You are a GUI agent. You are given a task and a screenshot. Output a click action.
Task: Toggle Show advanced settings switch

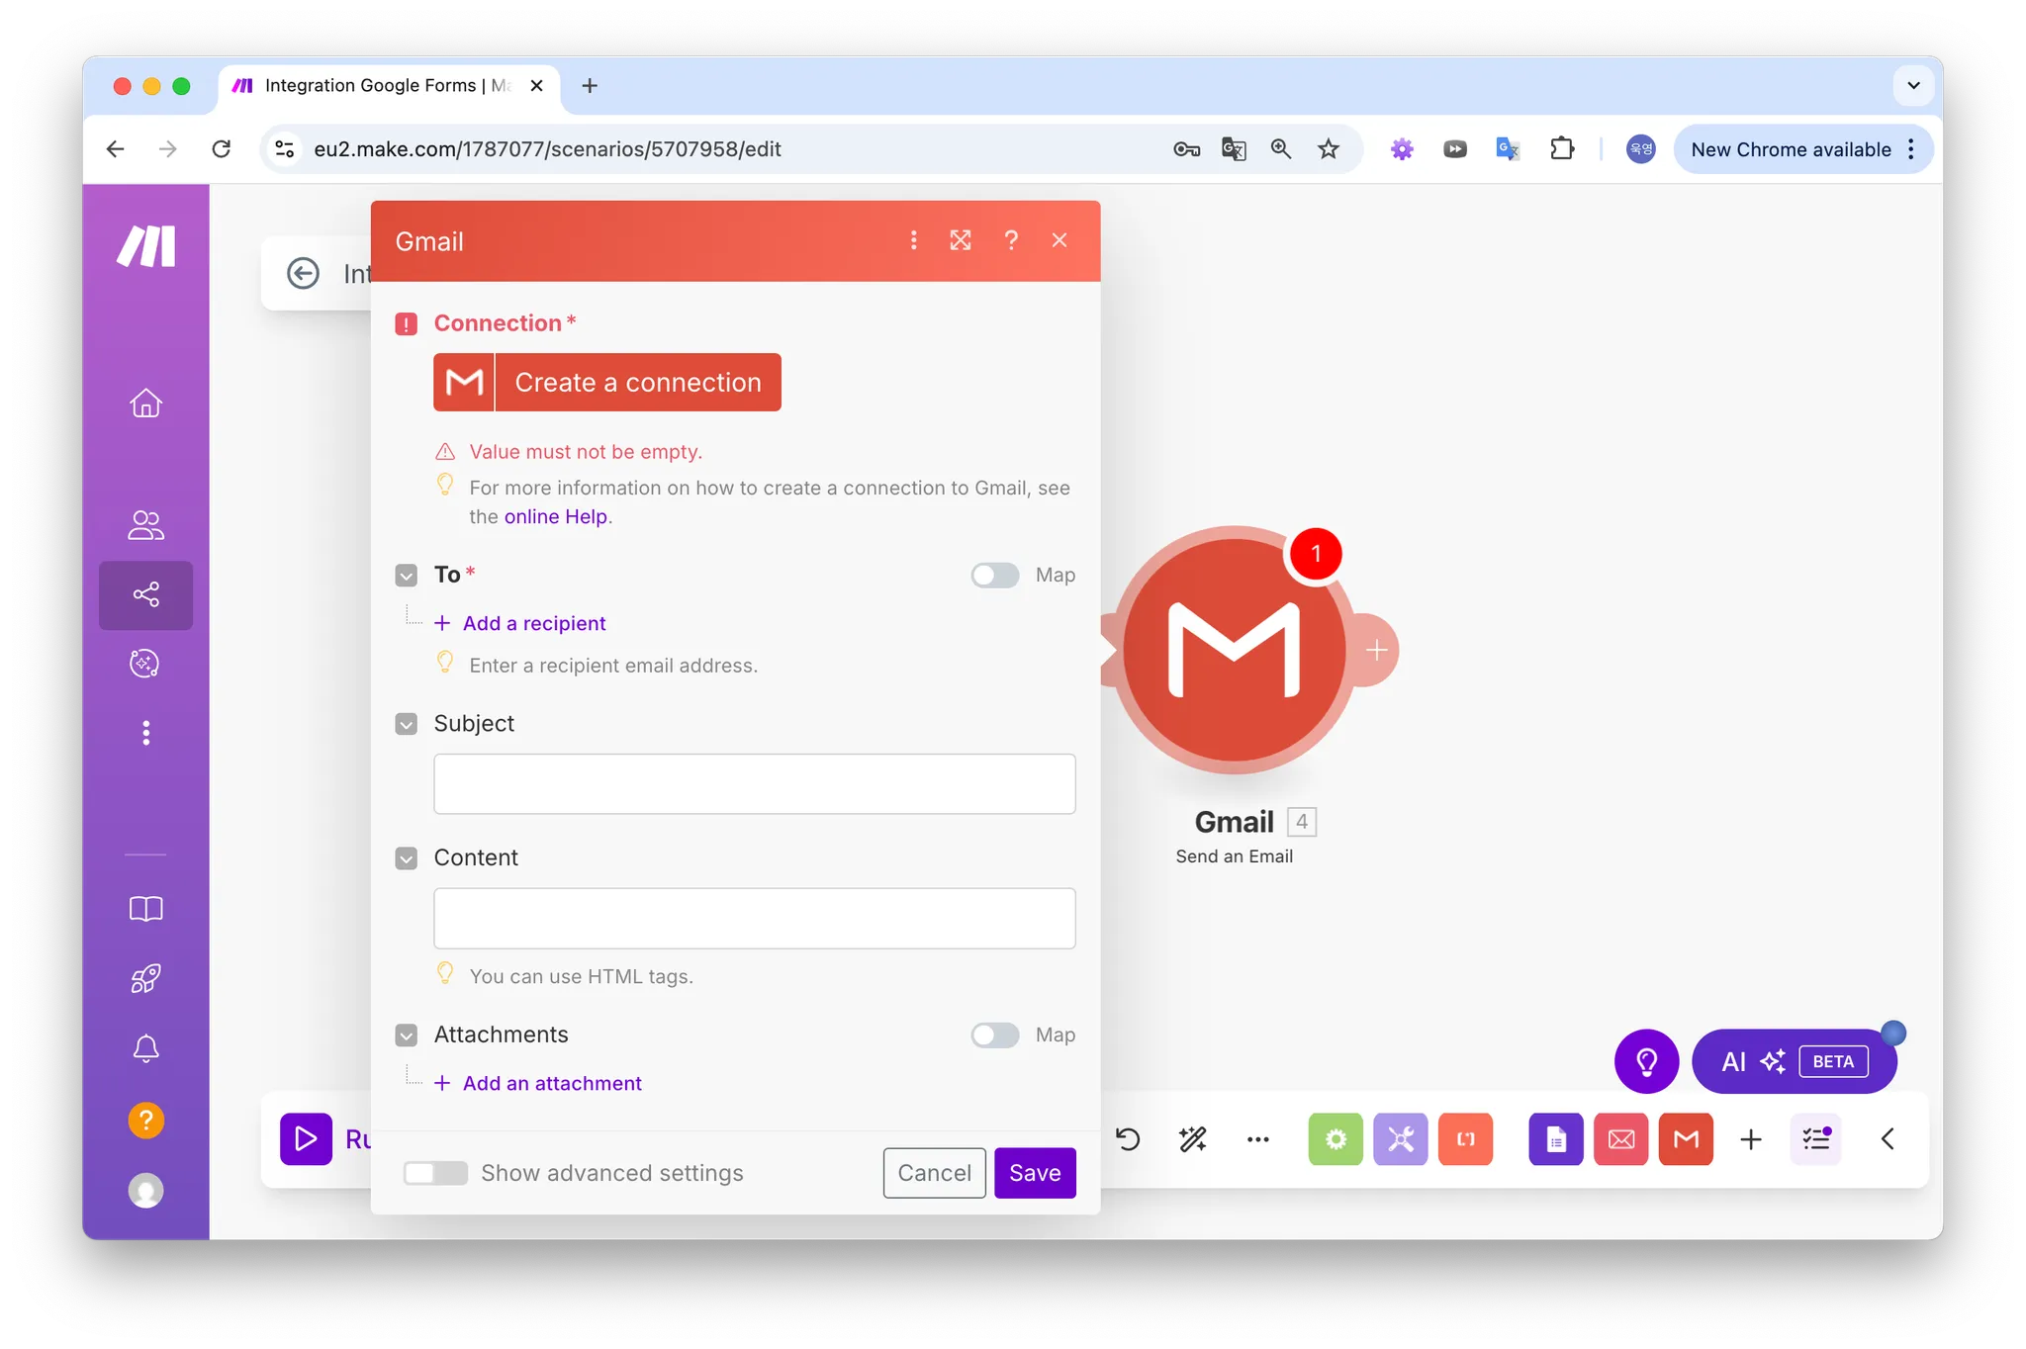pyautogui.click(x=435, y=1173)
